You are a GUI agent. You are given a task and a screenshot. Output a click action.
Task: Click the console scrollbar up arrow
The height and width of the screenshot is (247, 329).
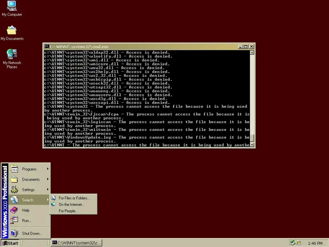pyautogui.click(x=252, y=52)
